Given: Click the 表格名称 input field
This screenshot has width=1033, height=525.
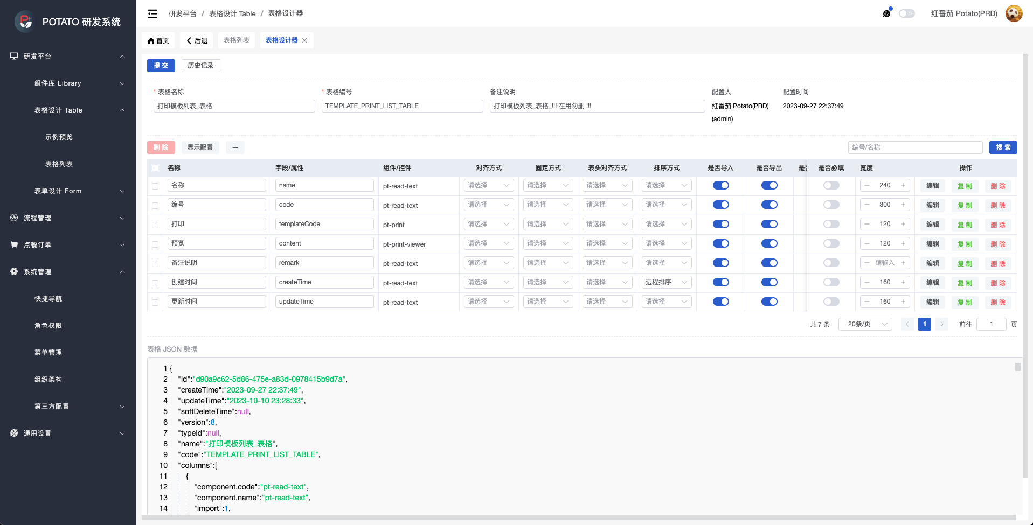Looking at the screenshot, I should 234,106.
